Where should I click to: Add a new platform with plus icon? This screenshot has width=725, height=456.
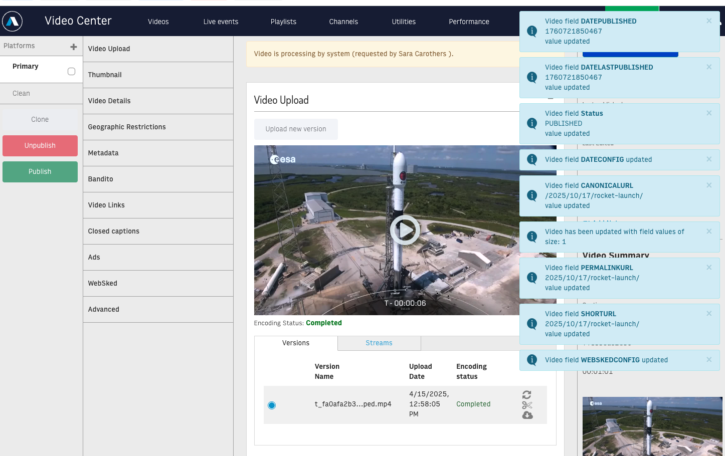point(74,46)
